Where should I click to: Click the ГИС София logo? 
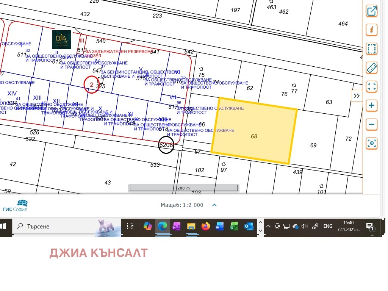coord(15,205)
